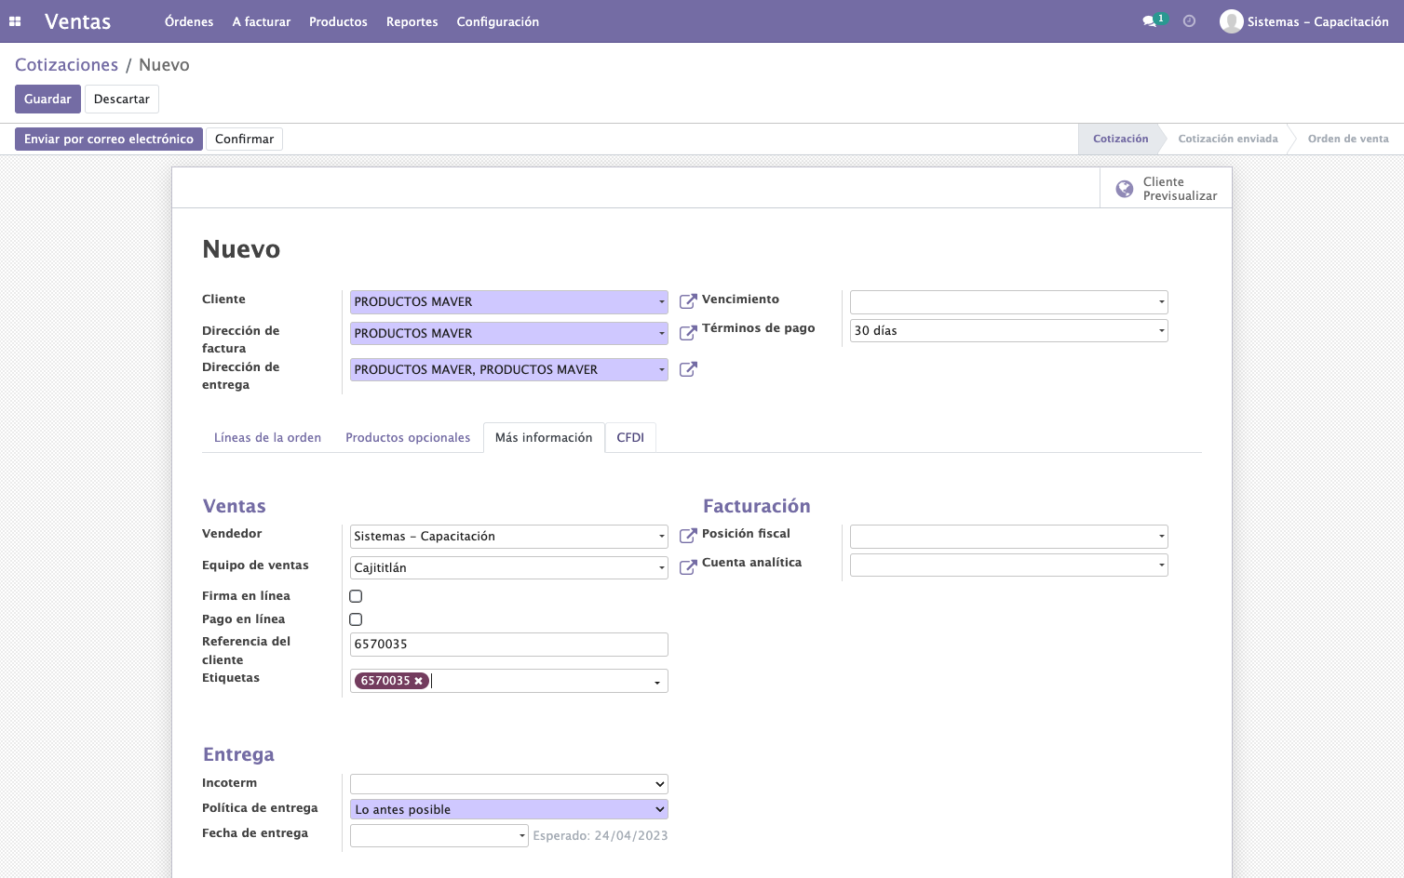Image resolution: width=1404 pixels, height=878 pixels.
Task: Open external link beside Dirección de entrega
Action: point(688,369)
